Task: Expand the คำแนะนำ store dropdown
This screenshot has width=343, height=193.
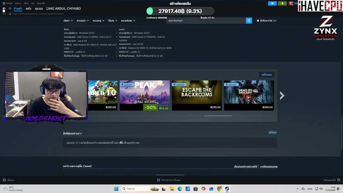Action: (x=82, y=21)
